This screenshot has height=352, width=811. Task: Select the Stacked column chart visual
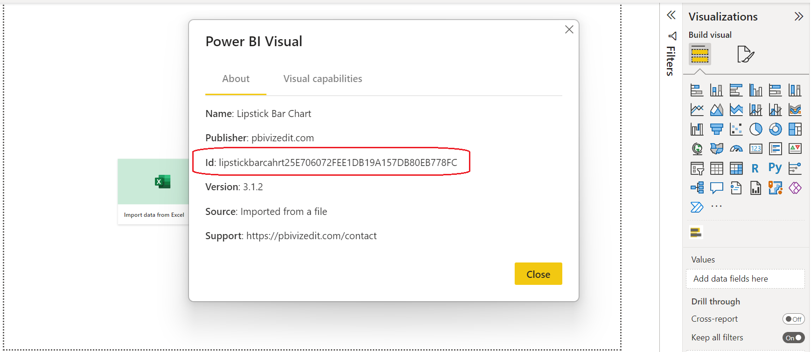pos(716,90)
